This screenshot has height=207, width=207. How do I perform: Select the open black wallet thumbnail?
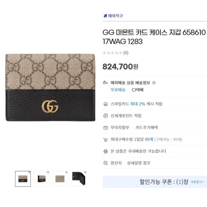click(x=79, y=179)
